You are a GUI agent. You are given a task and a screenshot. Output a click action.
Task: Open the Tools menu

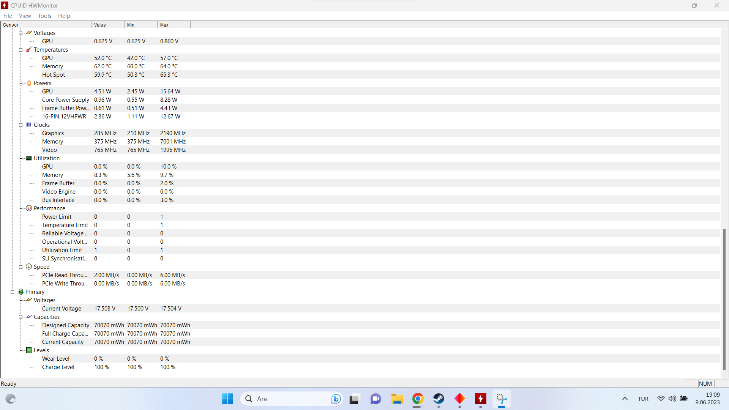(x=44, y=16)
